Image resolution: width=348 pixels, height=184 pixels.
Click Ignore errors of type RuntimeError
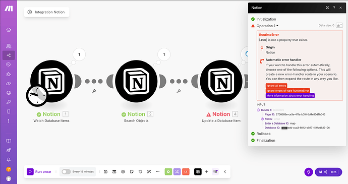[x=287, y=91]
